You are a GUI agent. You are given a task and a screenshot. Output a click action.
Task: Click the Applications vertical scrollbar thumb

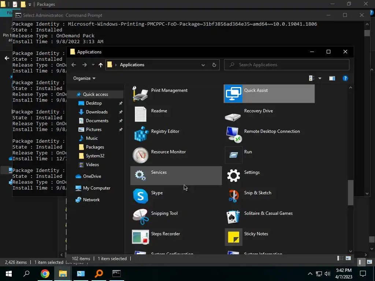point(350,192)
